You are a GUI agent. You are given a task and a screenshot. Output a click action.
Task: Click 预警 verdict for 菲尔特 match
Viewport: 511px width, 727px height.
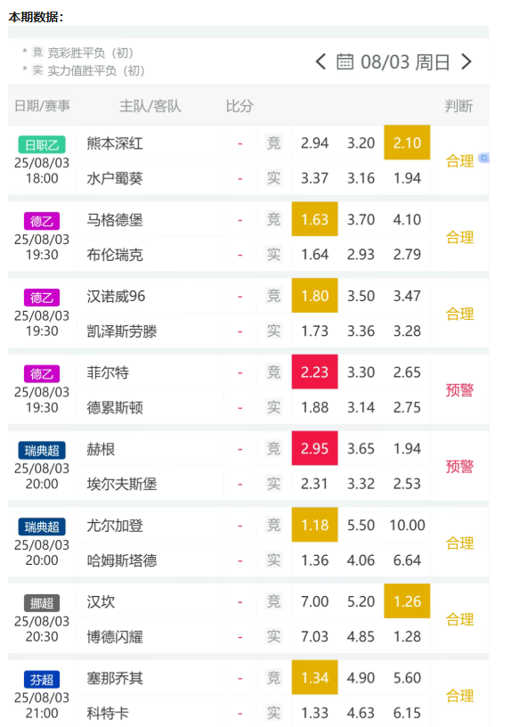[459, 390]
